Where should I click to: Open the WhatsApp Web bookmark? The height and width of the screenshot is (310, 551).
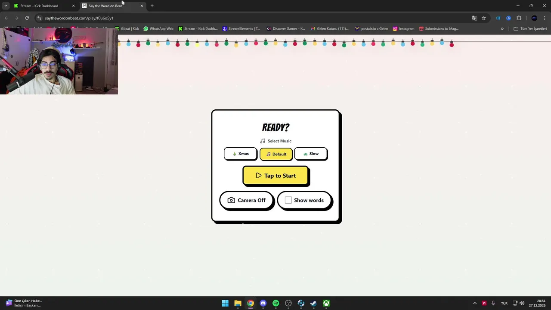point(158,29)
